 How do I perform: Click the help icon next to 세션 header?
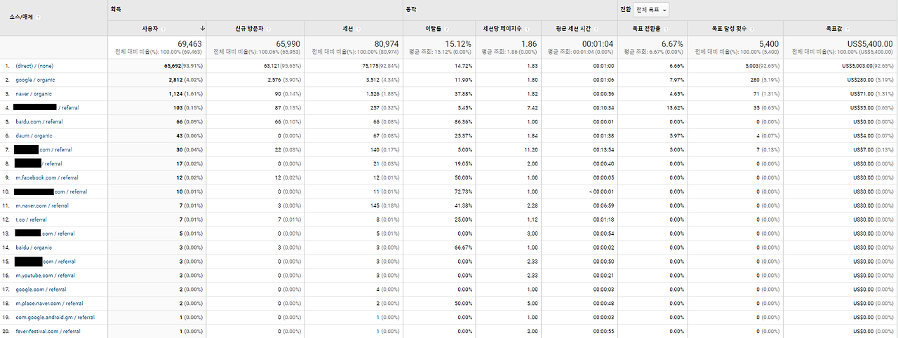[358, 29]
